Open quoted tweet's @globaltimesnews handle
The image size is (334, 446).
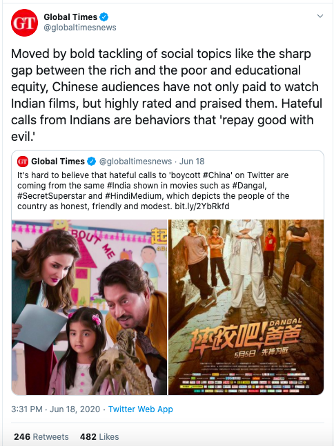point(135,162)
